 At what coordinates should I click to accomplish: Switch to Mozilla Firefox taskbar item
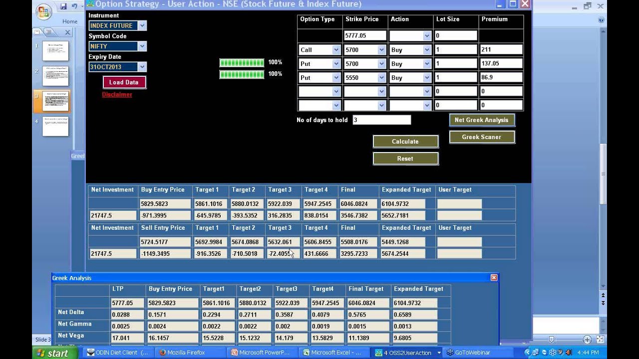coord(190,353)
